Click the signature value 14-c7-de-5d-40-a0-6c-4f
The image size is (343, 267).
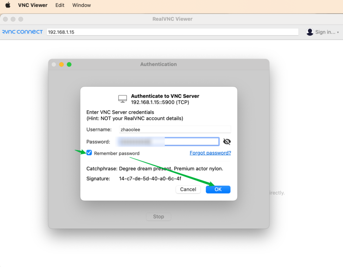click(x=150, y=179)
